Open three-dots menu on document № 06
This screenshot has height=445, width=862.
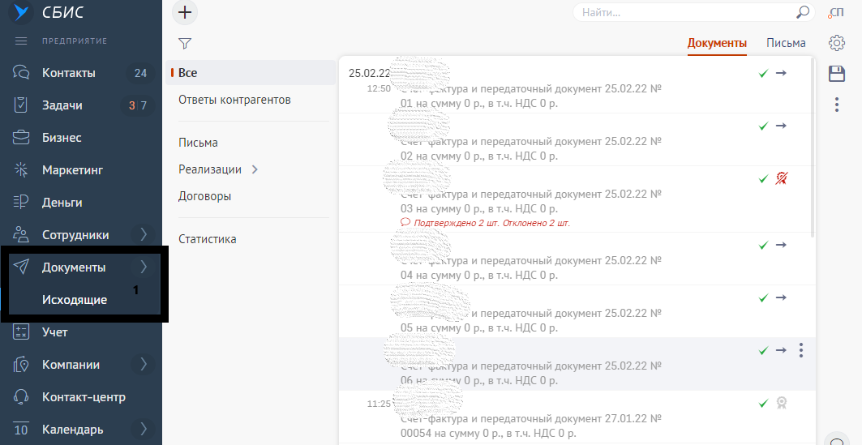(x=801, y=350)
